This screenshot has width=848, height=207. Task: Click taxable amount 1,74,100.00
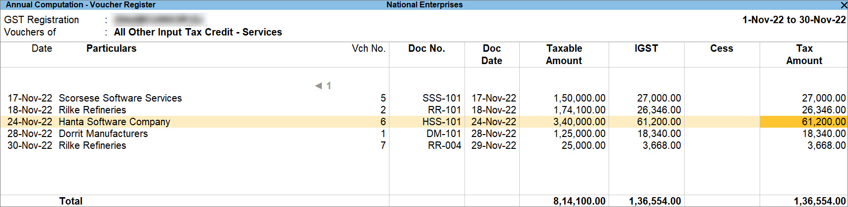579,110
